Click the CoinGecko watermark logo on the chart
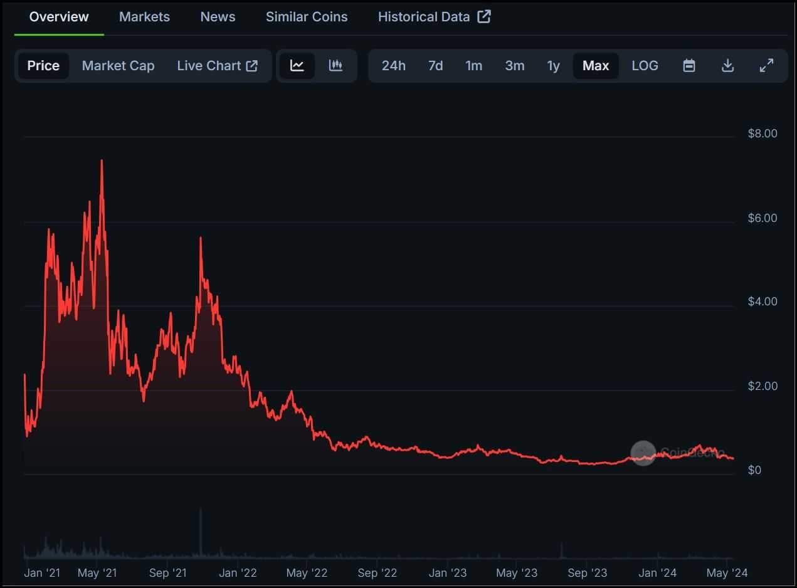Viewport: 797px width, 588px height. [x=643, y=453]
